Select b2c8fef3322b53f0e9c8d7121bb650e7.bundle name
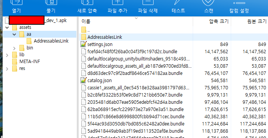The image size is (268, 138). coord(135,95)
